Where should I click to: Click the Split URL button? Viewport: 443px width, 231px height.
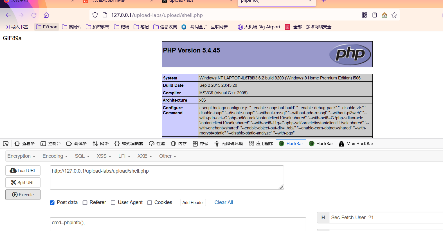pos(23,183)
